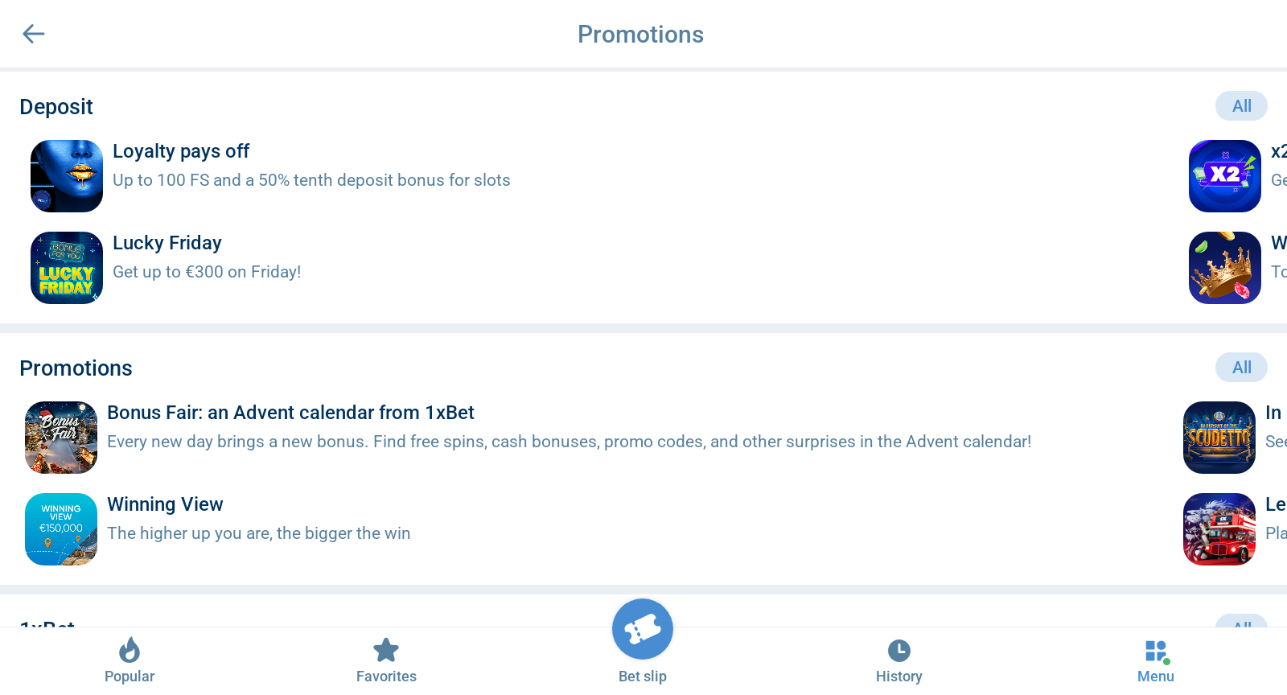Open the Scudetto promo icon
This screenshot has height=695, width=1287.
point(1219,438)
